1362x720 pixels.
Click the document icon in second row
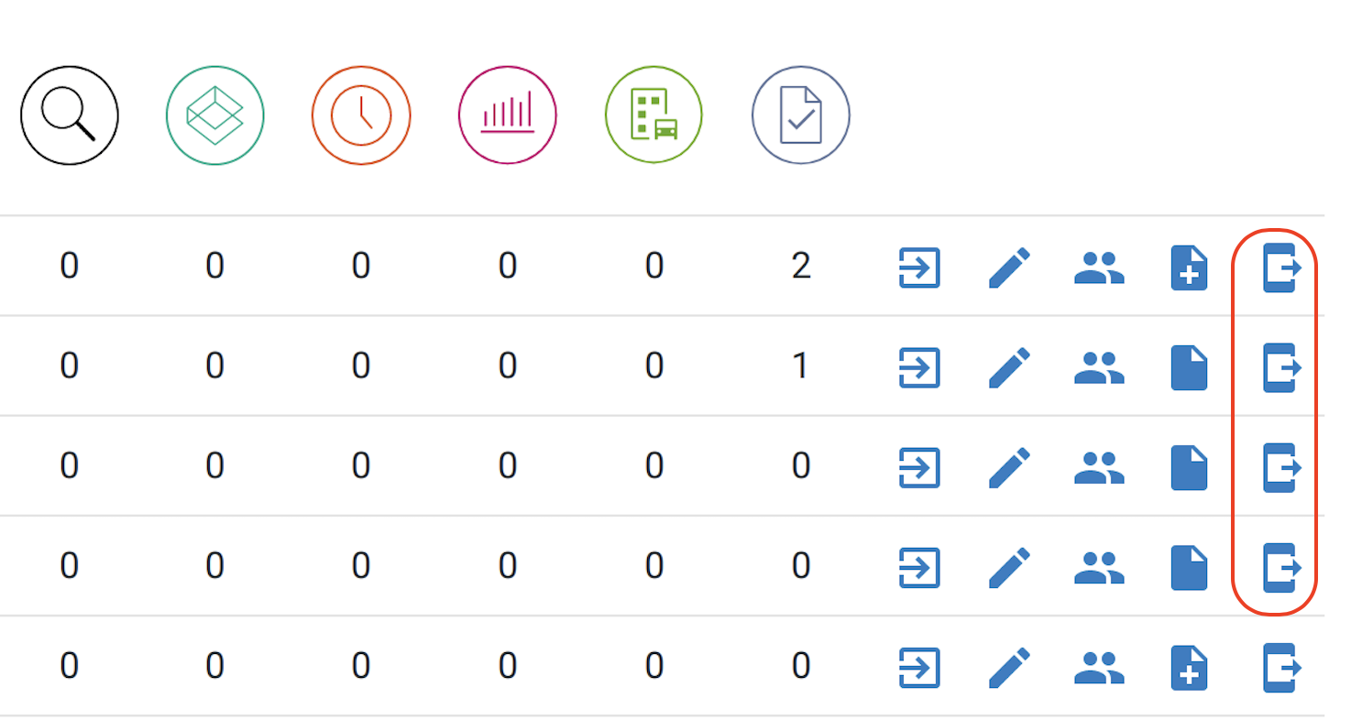(x=1189, y=367)
